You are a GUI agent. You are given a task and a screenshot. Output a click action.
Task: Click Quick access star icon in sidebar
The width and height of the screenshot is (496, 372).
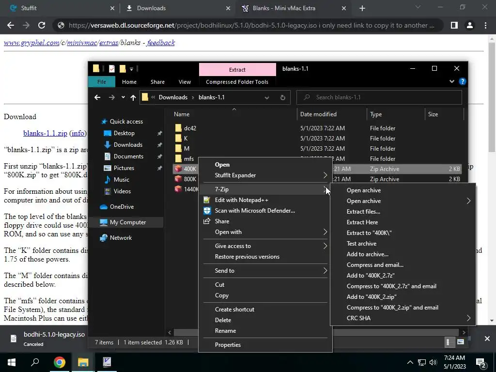[104, 122]
